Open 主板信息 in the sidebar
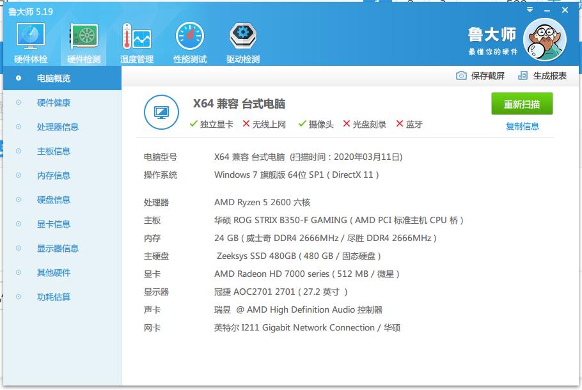The height and width of the screenshot is (390, 582). [x=63, y=151]
